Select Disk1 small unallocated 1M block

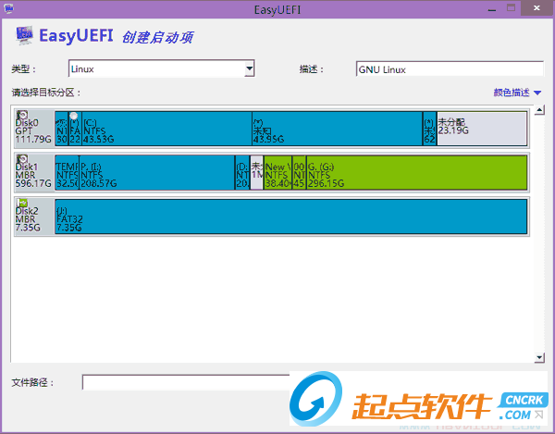257,172
